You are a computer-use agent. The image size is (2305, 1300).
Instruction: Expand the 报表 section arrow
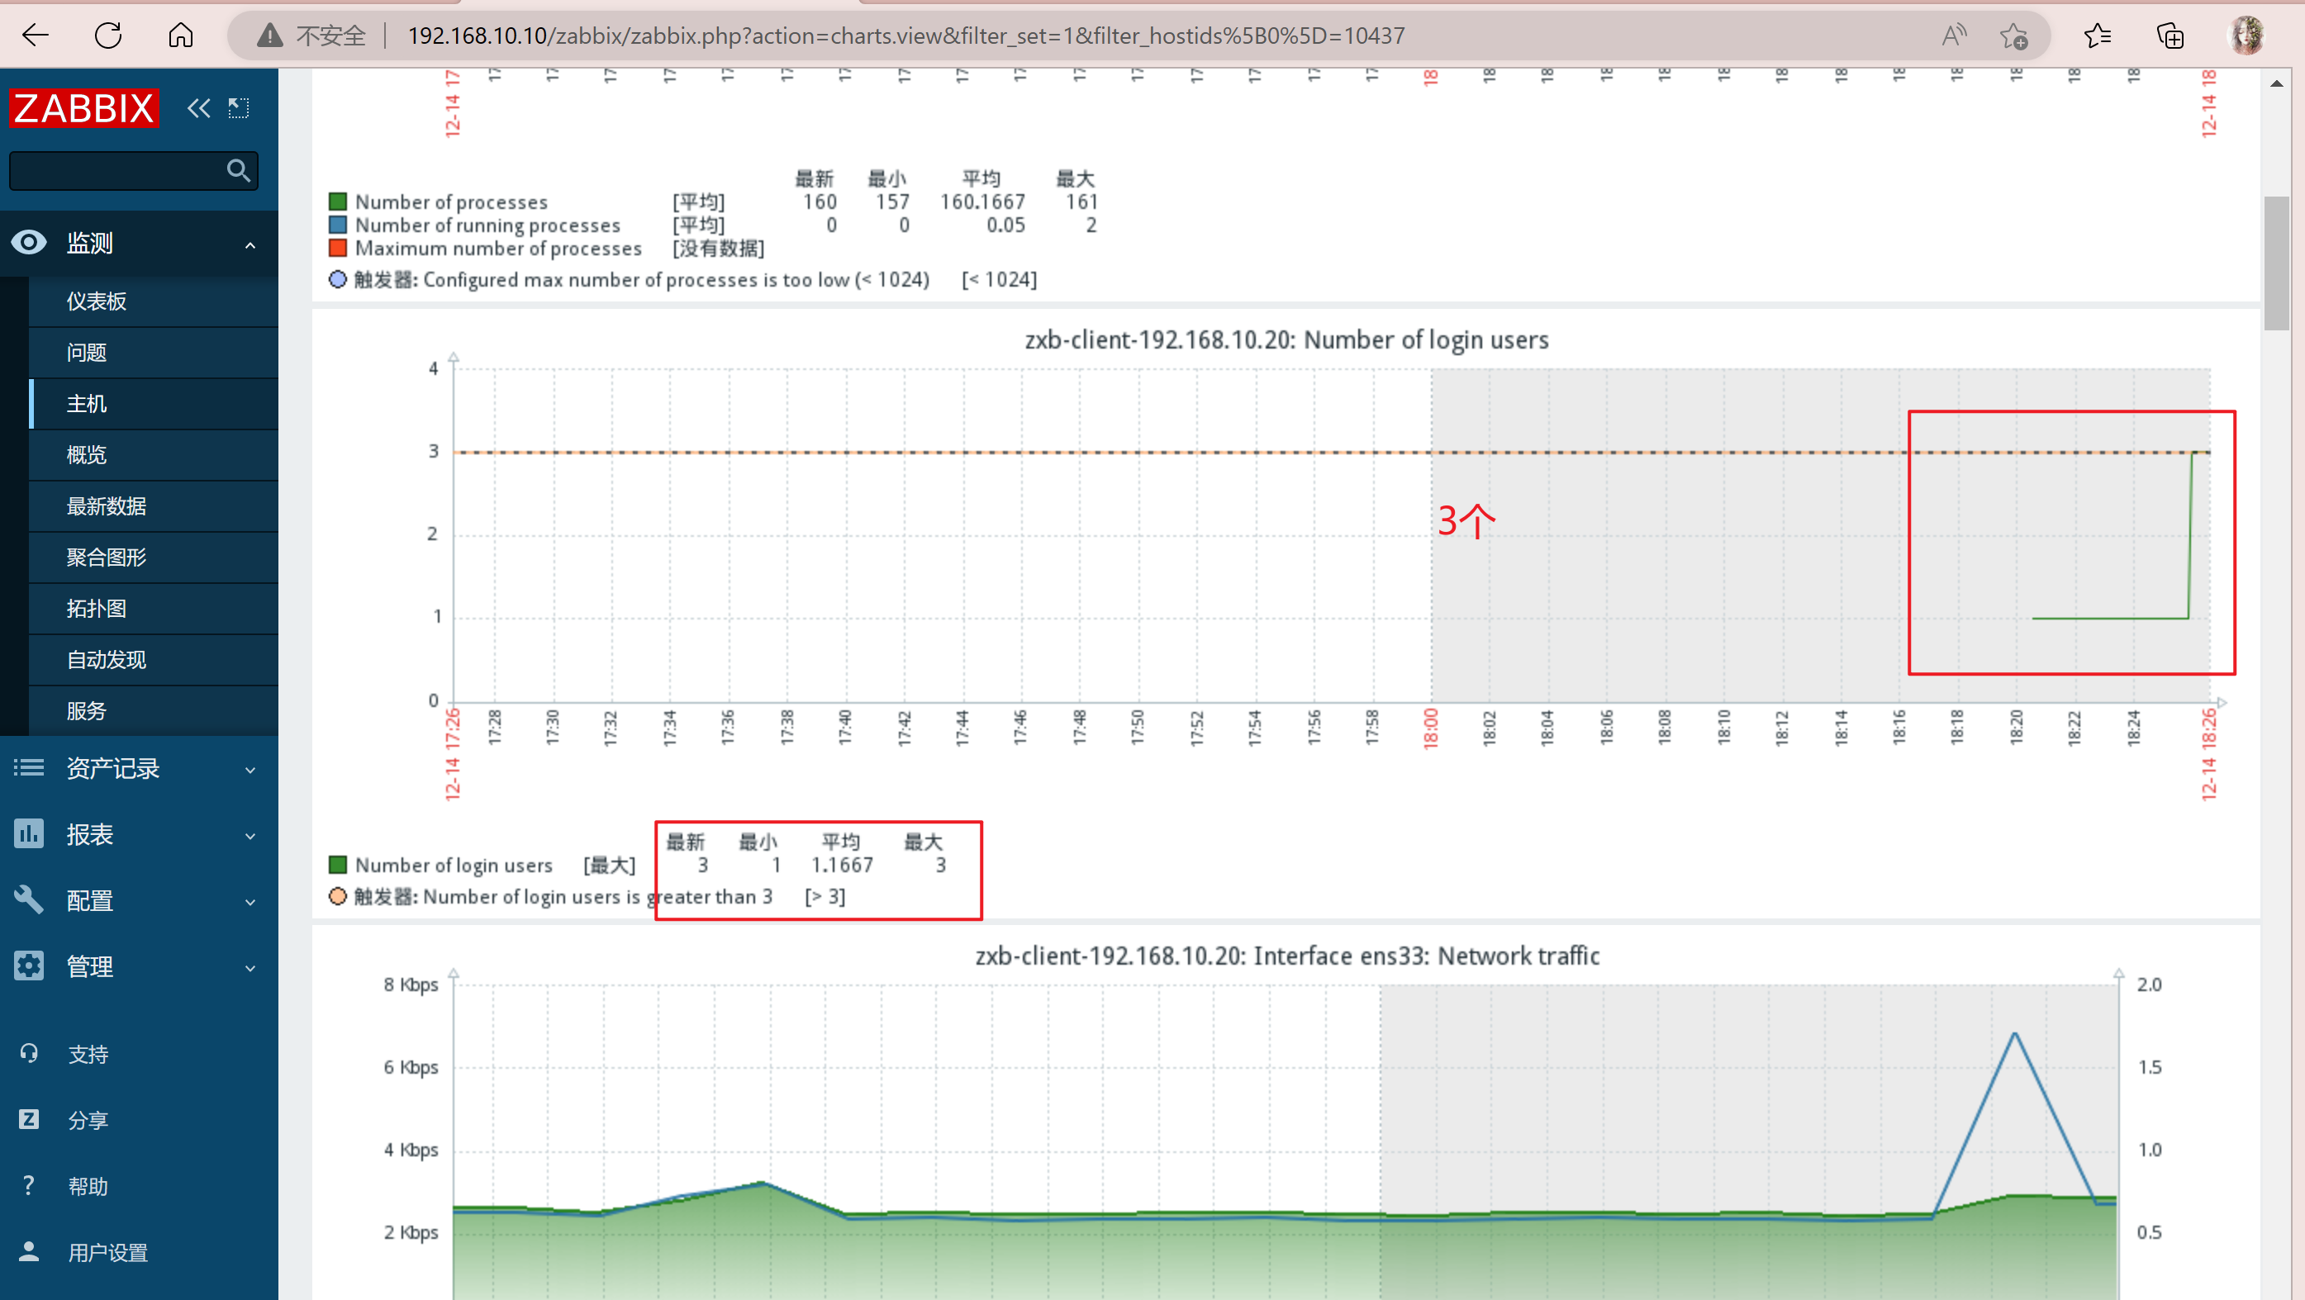pos(250,836)
